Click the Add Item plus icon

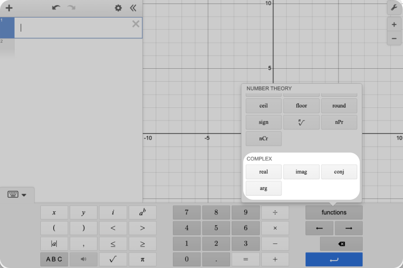(x=9, y=8)
